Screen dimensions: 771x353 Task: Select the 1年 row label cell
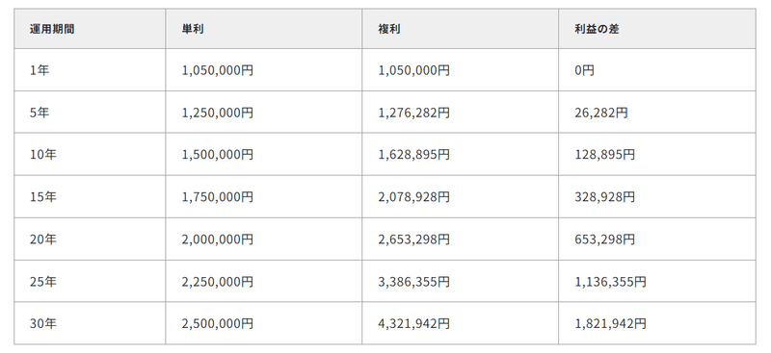(x=90, y=69)
